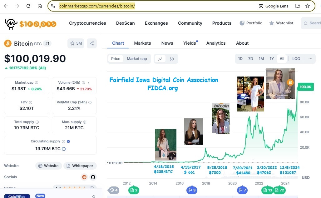This screenshot has height=198, width=321.
Task: Go back with the browser back arrow
Action: [x=6, y=6]
